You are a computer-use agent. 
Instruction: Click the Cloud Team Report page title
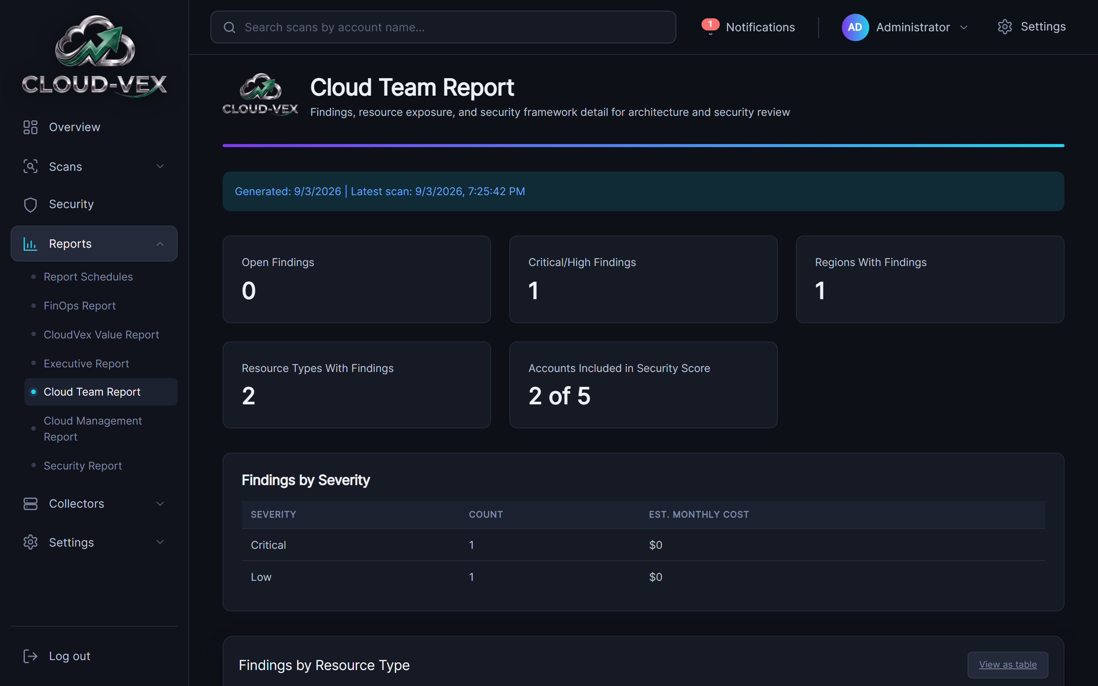point(412,87)
